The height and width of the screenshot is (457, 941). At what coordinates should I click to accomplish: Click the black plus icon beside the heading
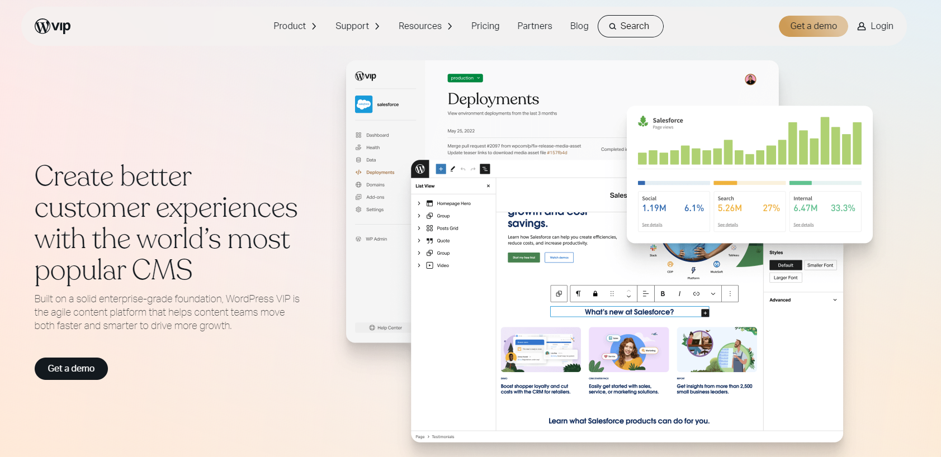pyautogui.click(x=706, y=313)
